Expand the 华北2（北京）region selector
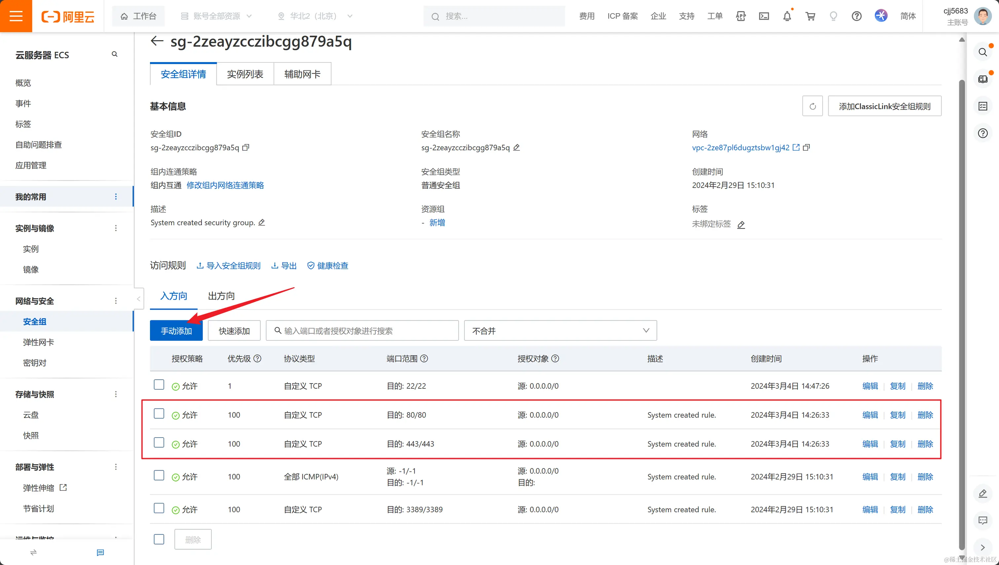 coord(315,16)
